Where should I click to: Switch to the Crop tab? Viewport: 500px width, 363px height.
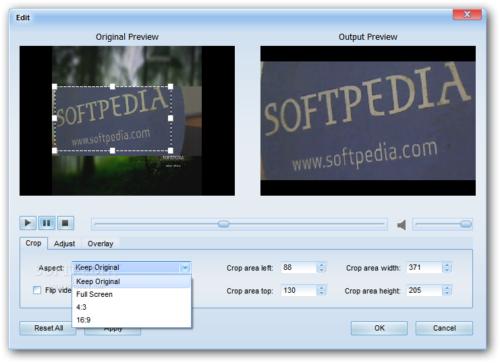[x=34, y=243]
